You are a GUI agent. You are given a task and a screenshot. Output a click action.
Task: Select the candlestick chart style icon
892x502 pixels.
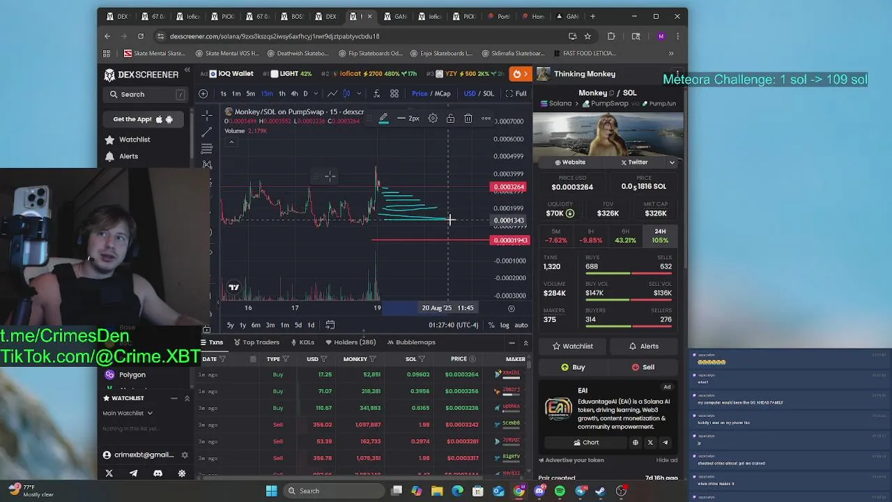(347, 93)
